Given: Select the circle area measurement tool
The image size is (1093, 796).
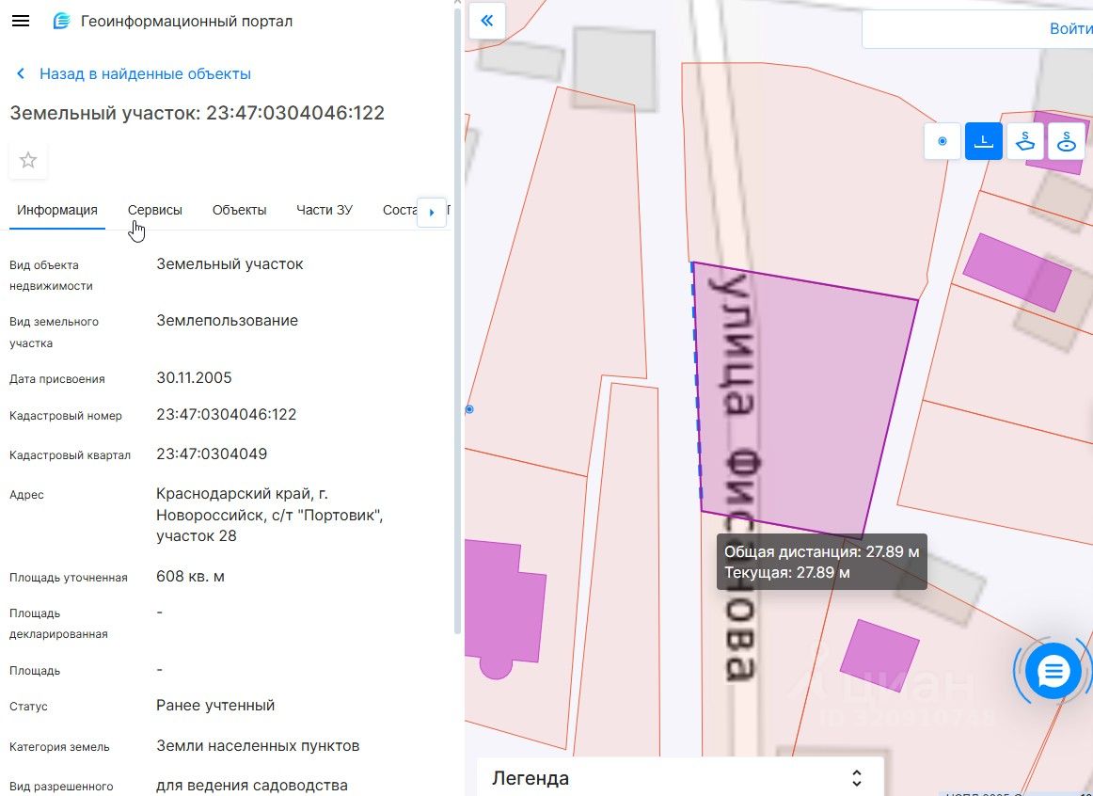Looking at the screenshot, I should pos(1067,141).
